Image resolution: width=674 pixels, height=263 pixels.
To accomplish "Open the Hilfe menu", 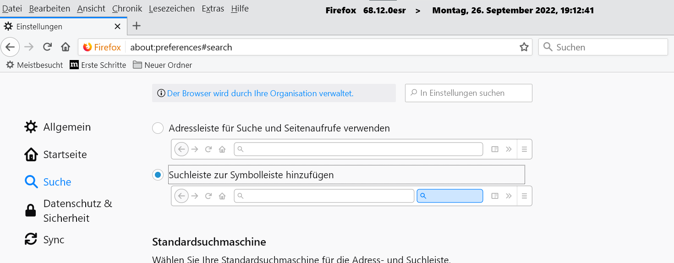I will tap(240, 8).
